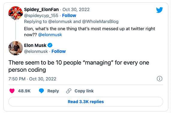
Task: Open Spidey_ElonFan's profile picture
Action: 16,13
